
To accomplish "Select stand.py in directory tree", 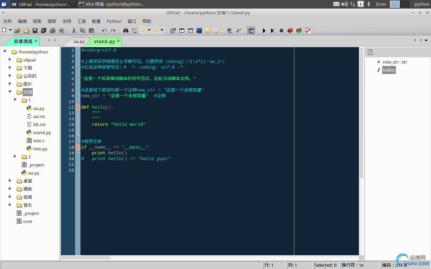I will [42, 132].
